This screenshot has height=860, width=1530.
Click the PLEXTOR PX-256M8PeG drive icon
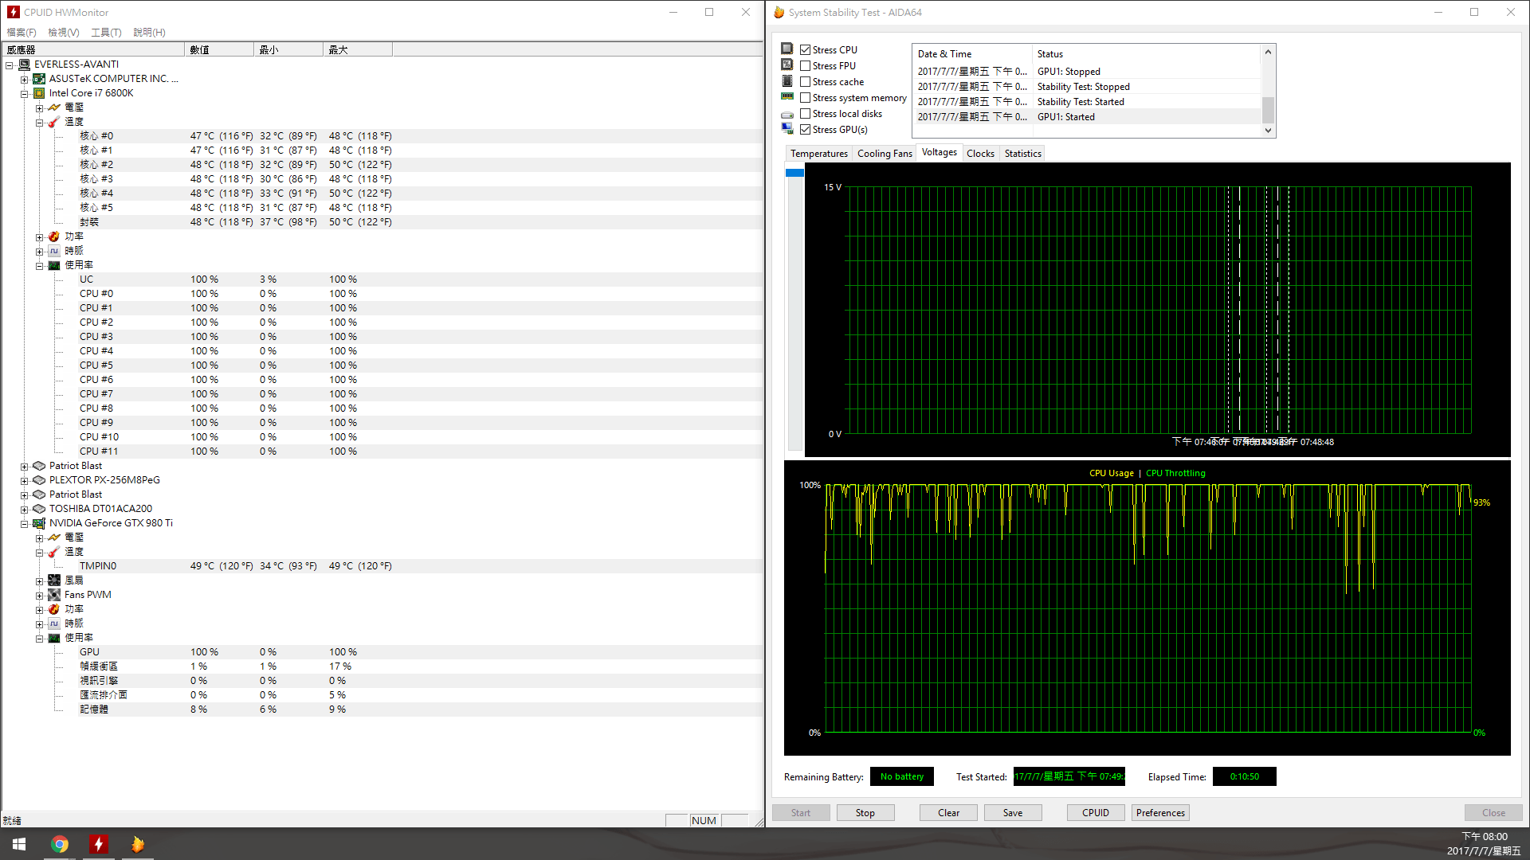(39, 480)
